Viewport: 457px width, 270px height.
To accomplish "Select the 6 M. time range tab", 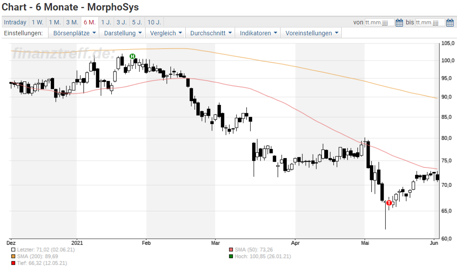I will 90,22.
